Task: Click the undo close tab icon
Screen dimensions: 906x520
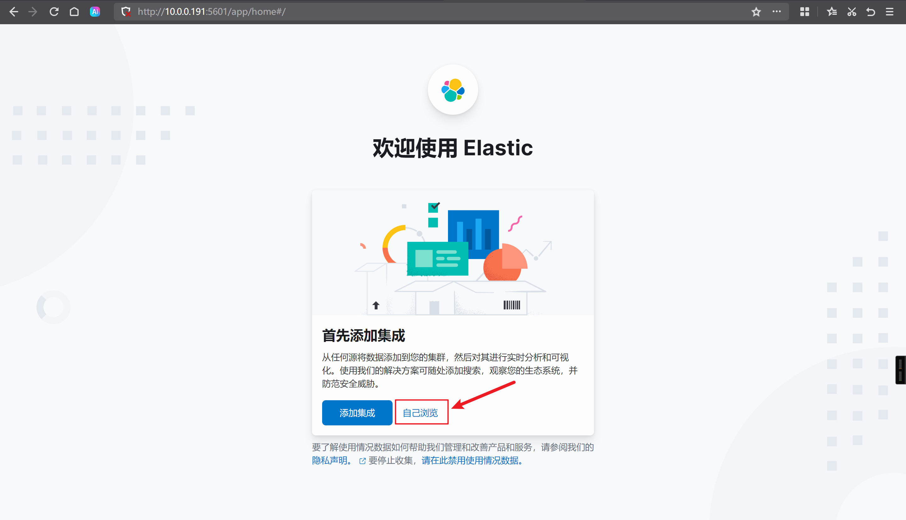Action: coord(871,12)
